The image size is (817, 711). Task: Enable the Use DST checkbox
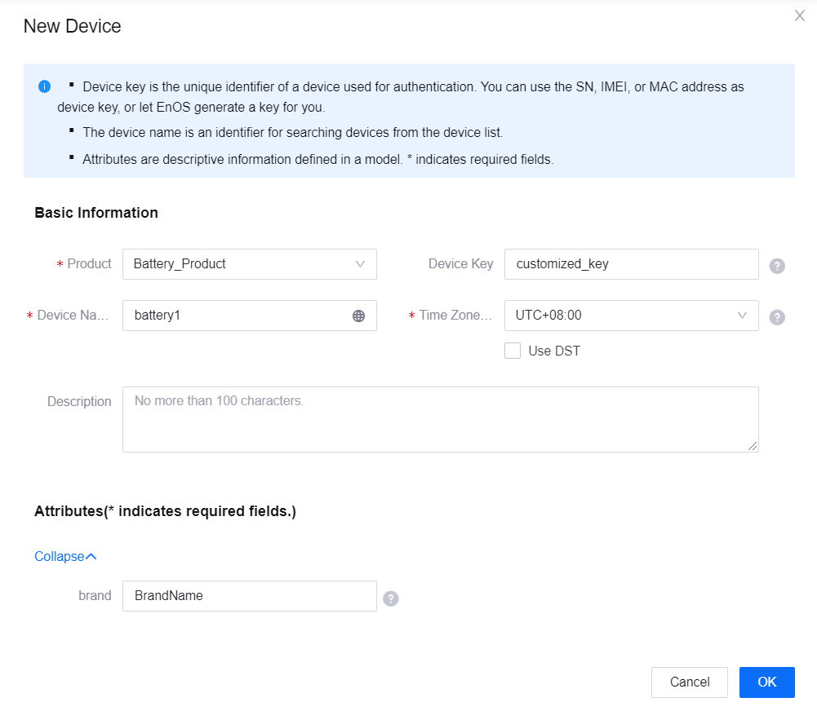click(513, 351)
